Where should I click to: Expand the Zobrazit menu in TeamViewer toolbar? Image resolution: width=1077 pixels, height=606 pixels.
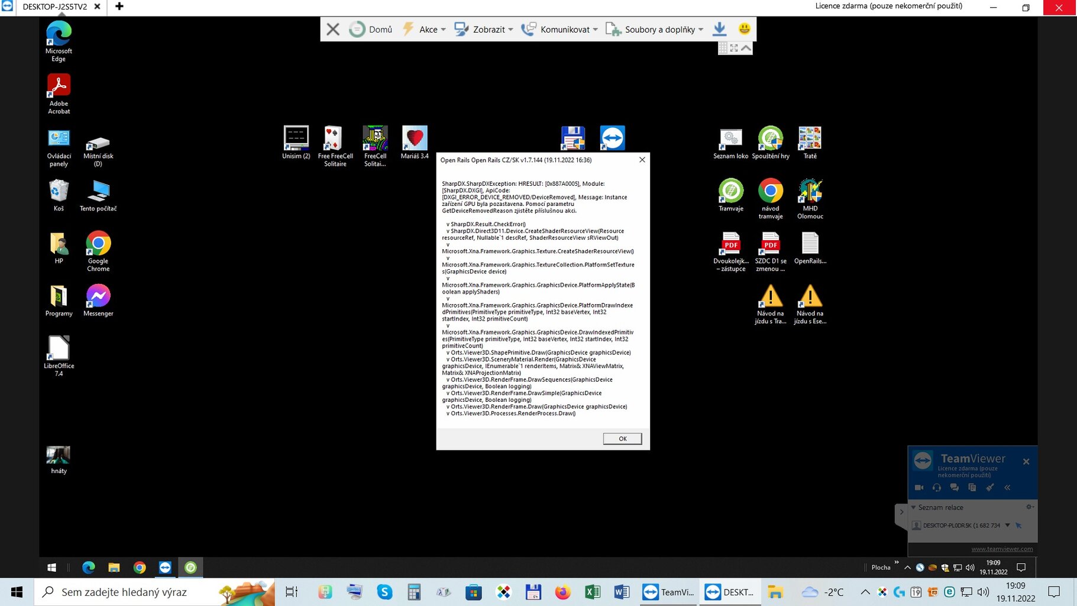[483, 29]
